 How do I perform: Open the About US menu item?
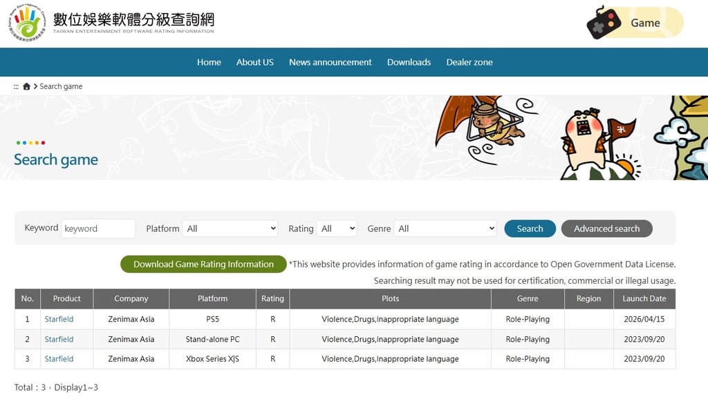254,62
